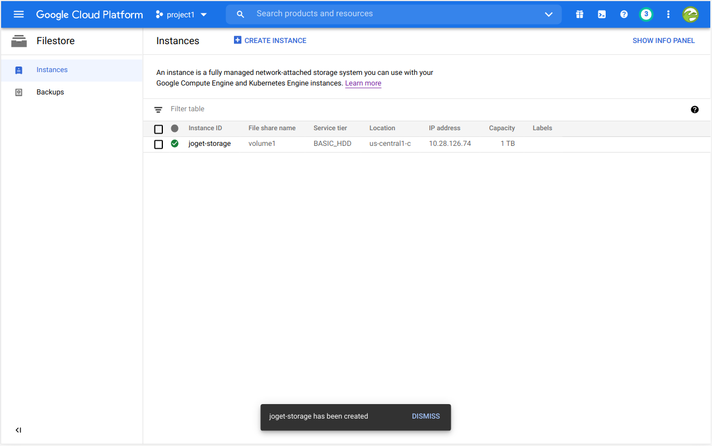Select Instances in the sidebar
This screenshot has width=712, height=446.
[x=52, y=70]
